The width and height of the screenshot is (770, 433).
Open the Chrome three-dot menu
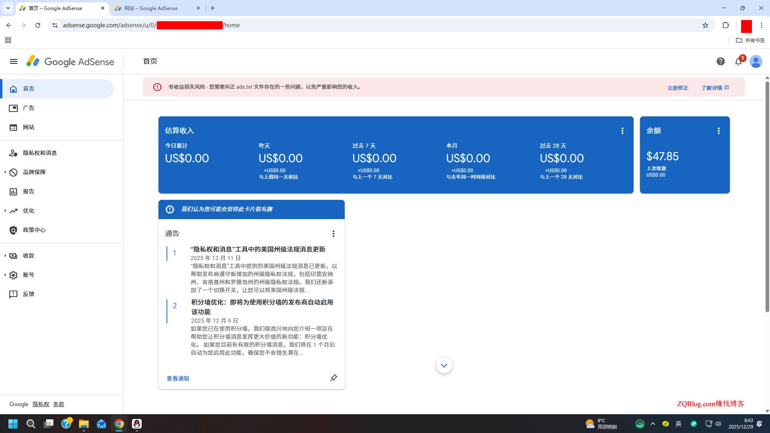(x=761, y=25)
